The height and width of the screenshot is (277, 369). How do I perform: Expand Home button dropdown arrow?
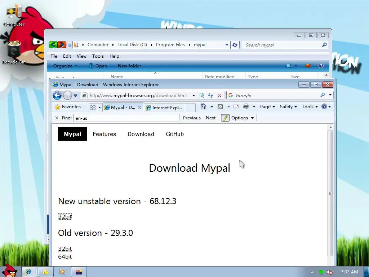coord(212,107)
